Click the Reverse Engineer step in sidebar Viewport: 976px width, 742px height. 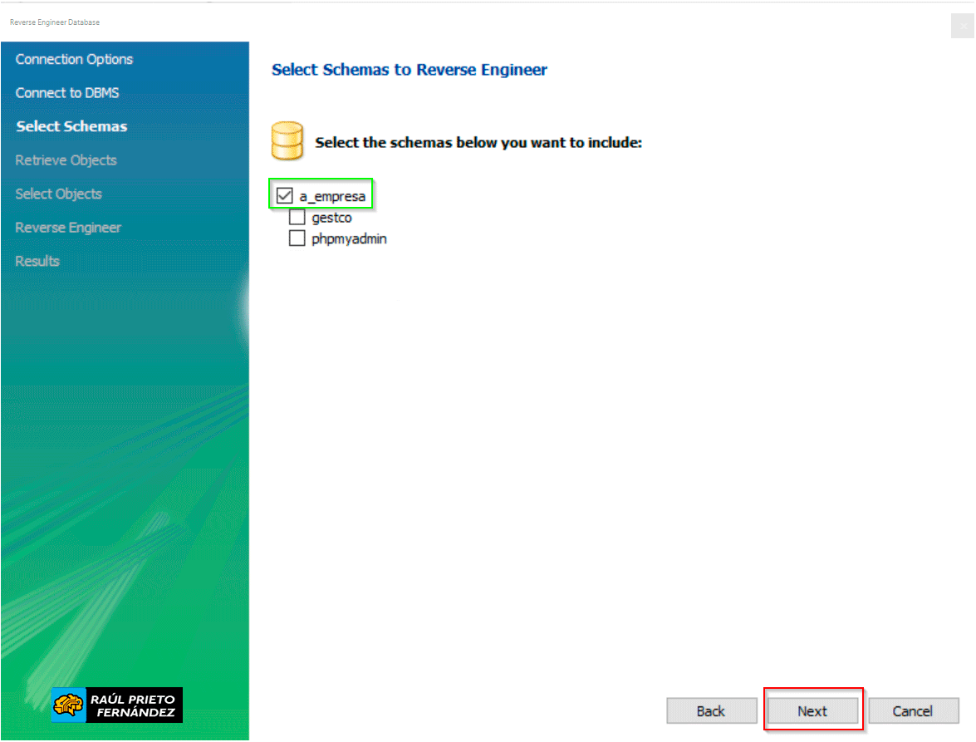(x=68, y=228)
